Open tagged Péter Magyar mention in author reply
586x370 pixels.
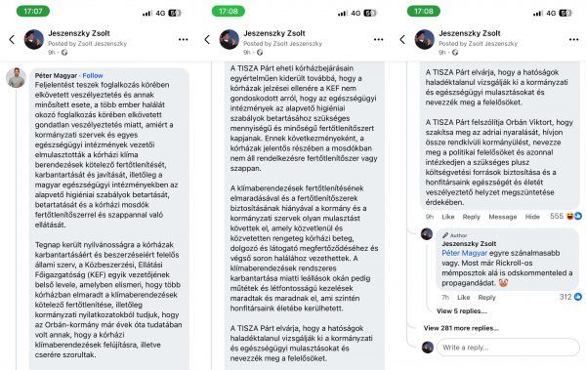coord(464,253)
